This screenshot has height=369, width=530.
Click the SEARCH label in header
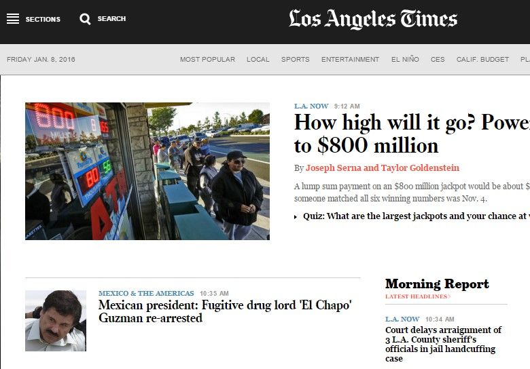(111, 18)
